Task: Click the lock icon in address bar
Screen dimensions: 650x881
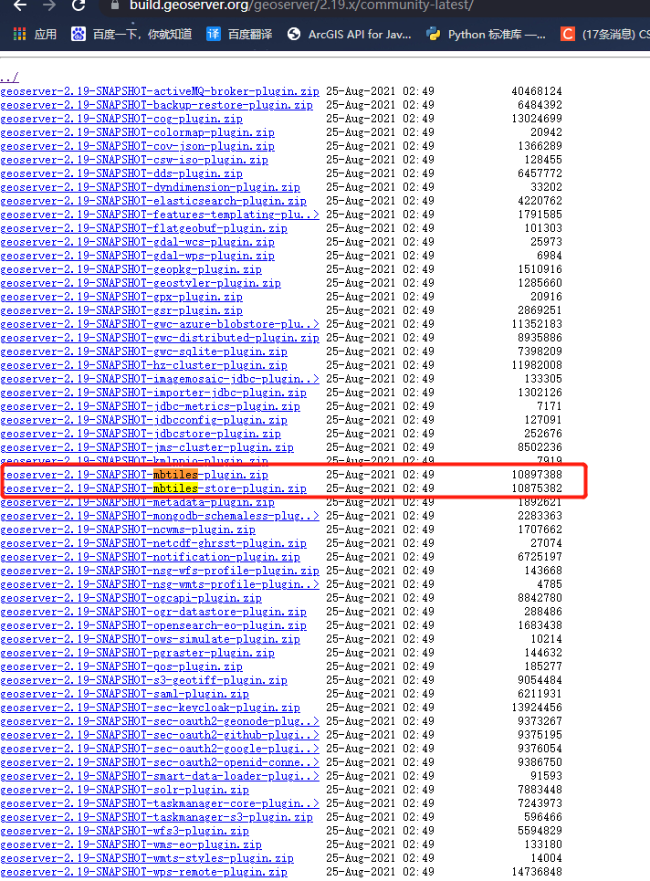Action: 115,5
